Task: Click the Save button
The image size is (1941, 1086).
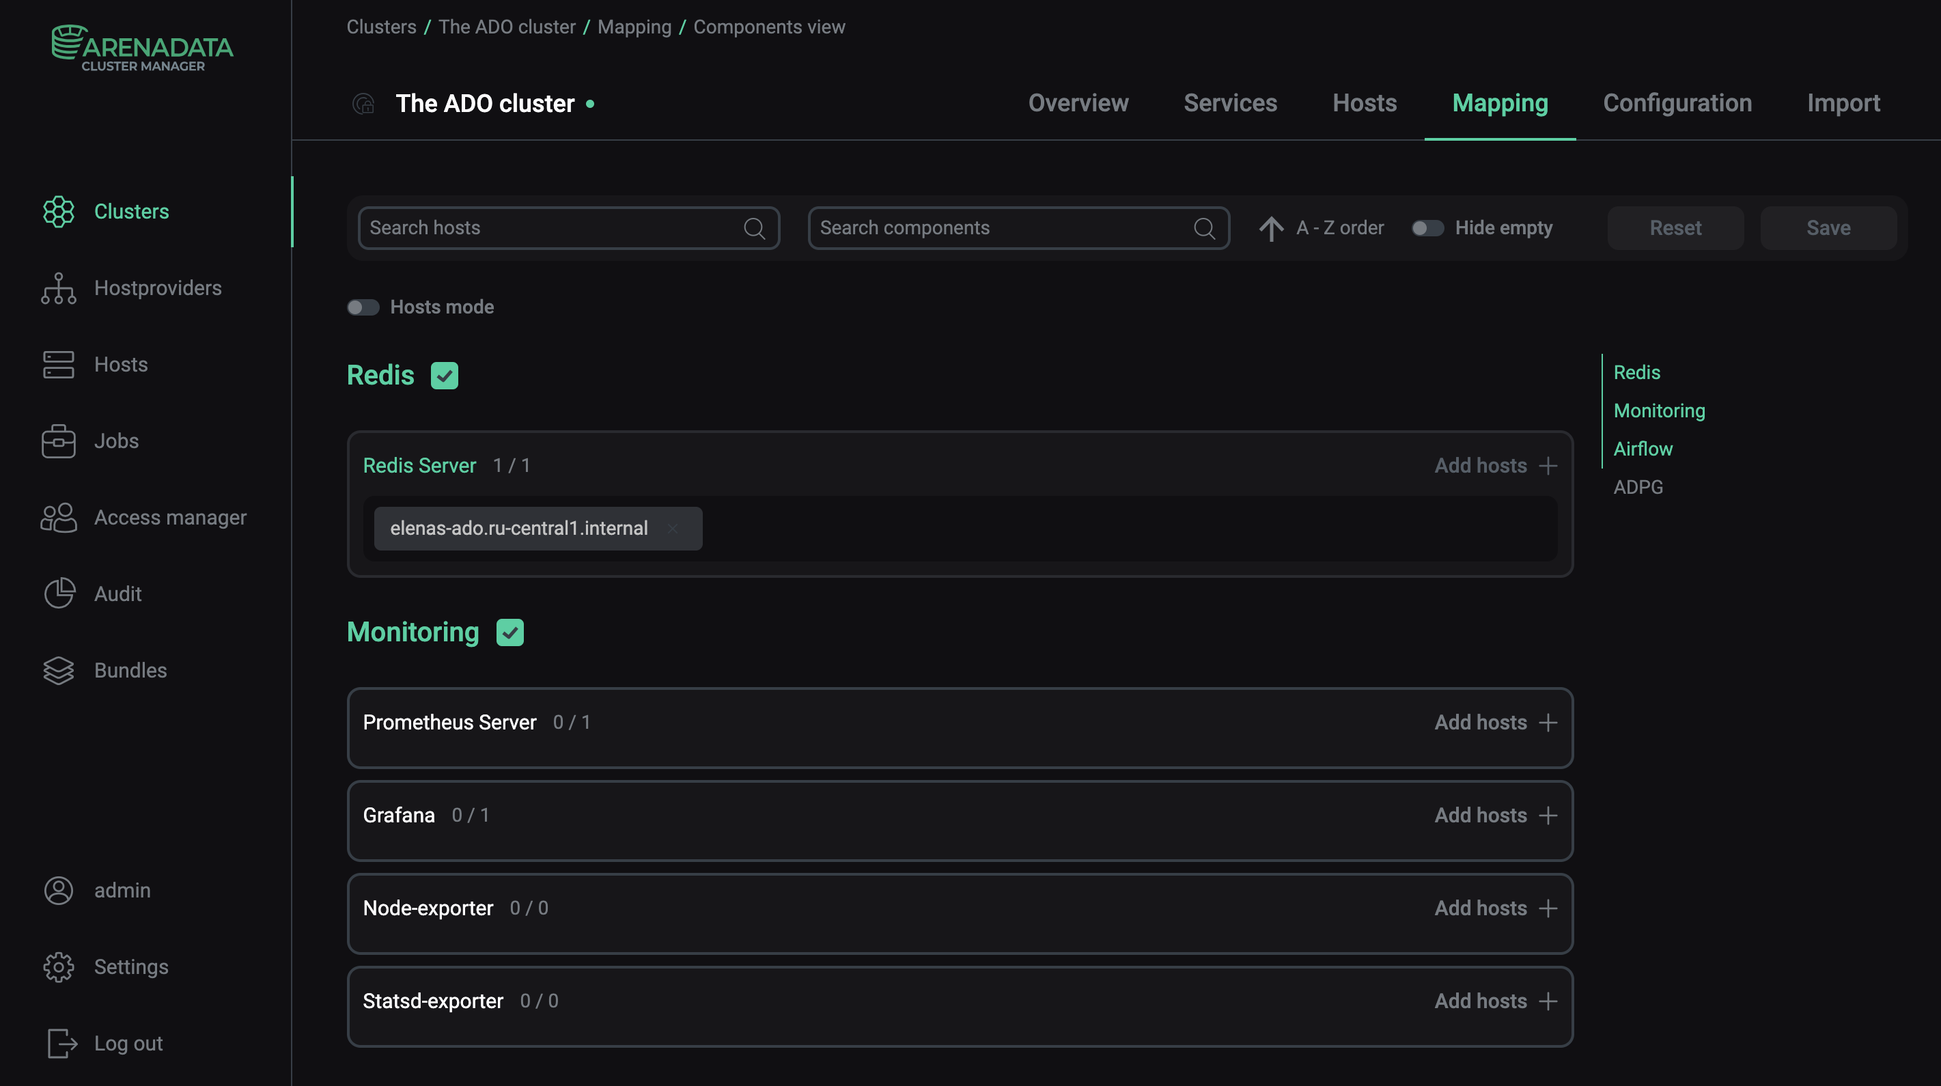Action: tap(1827, 227)
